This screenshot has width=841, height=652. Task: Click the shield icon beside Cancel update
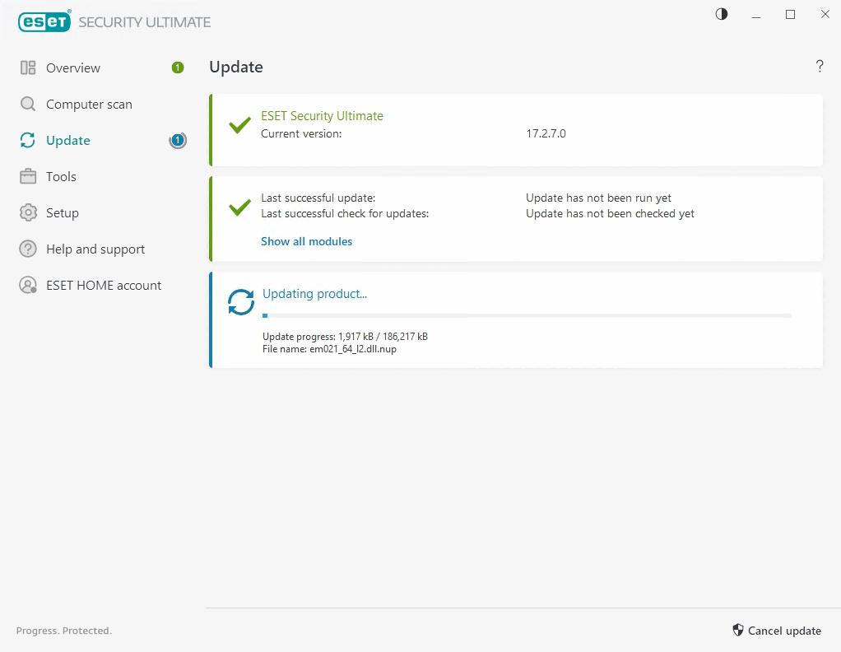click(x=738, y=630)
